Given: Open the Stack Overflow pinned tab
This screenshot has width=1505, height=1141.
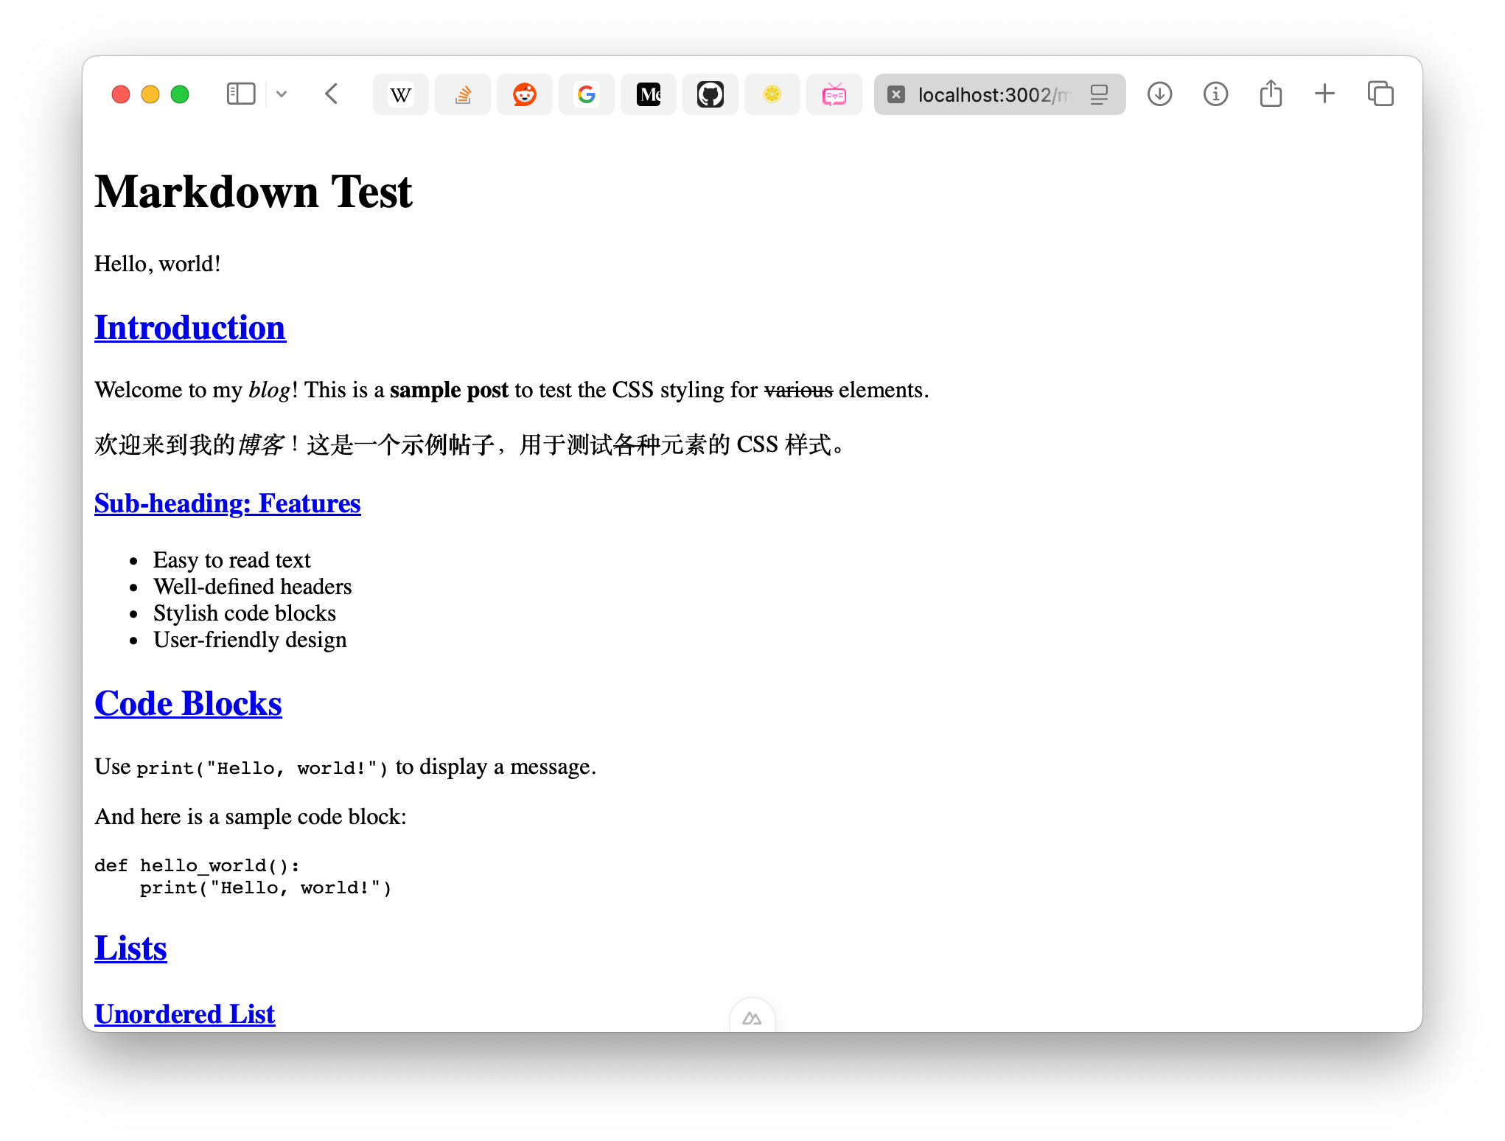Looking at the screenshot, I should [463, 94].
